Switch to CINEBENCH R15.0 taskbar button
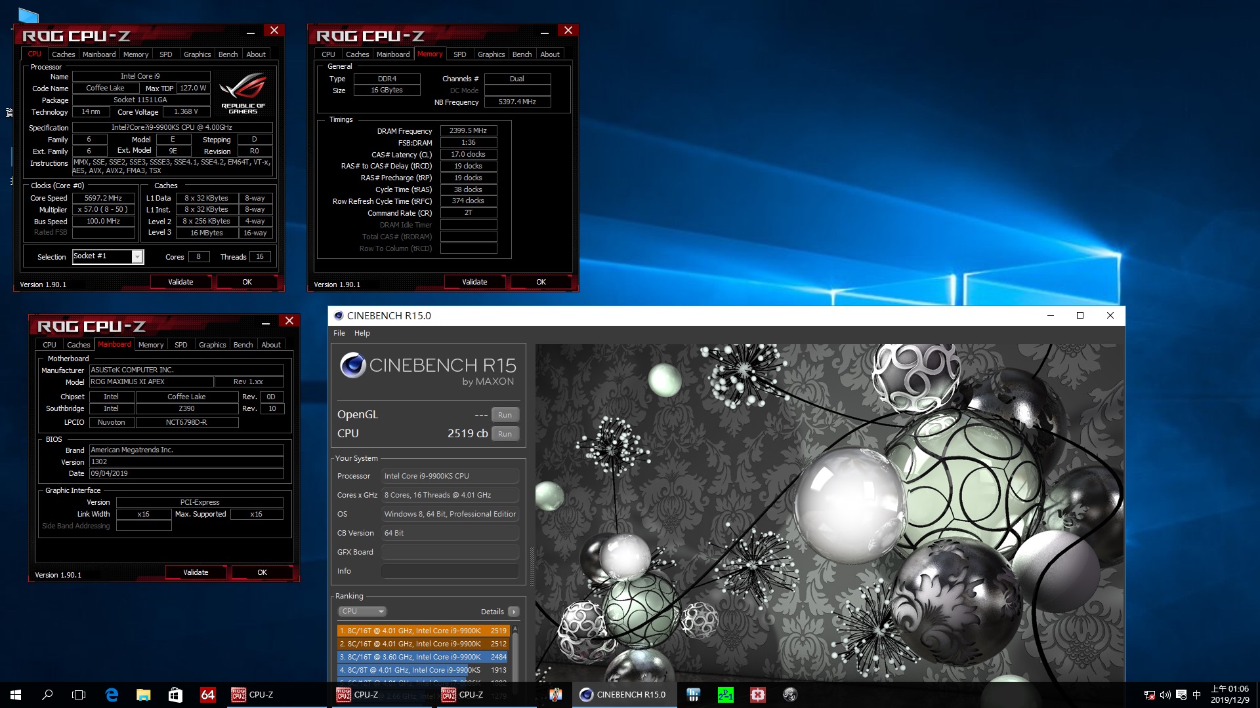 (623, 695)
